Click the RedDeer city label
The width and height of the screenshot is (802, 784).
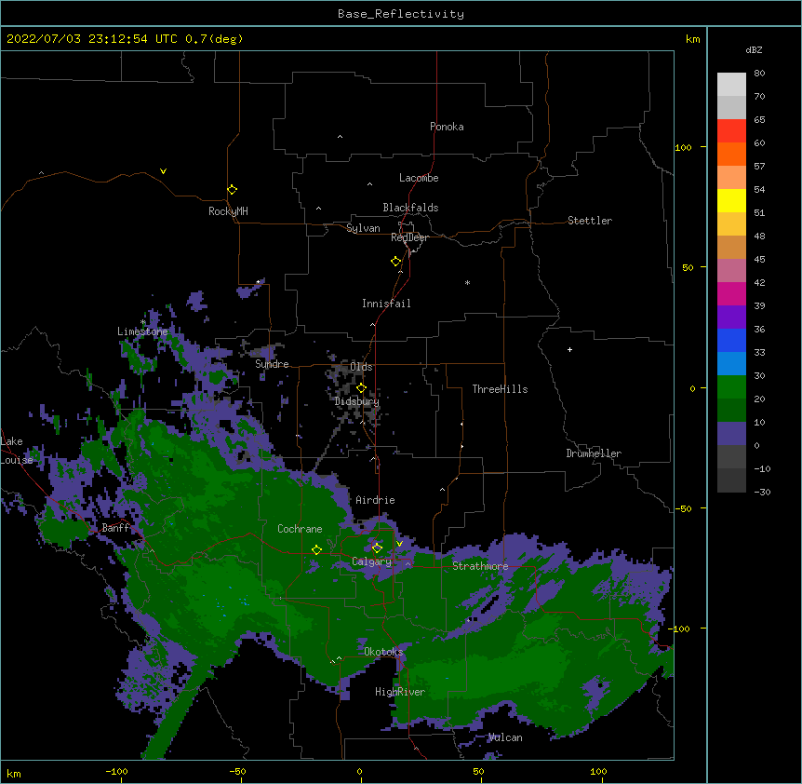pos(409,237)
